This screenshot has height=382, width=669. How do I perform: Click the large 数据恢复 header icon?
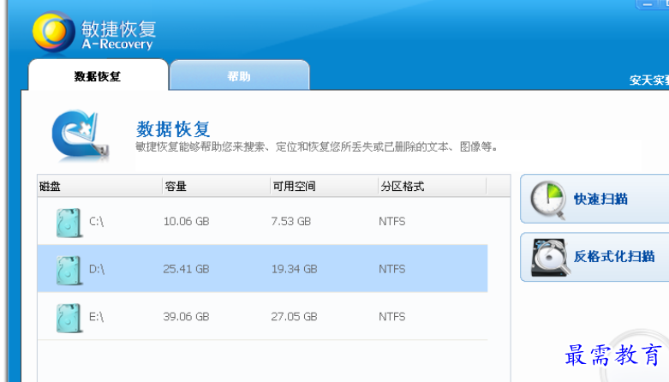pyautogui.click(x=80, y=135)
